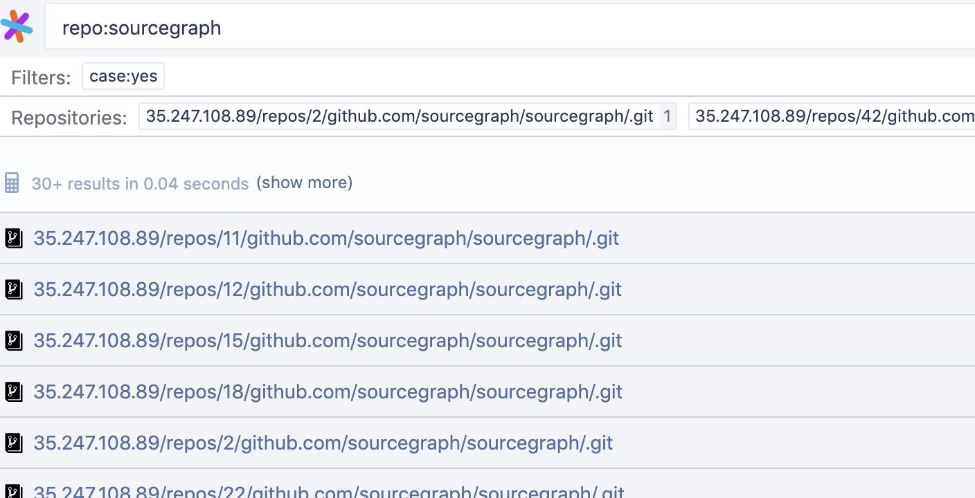975x498 pixels.
Task: Click the Sourcegraph logo icon
Action: (x=17, y=27)
